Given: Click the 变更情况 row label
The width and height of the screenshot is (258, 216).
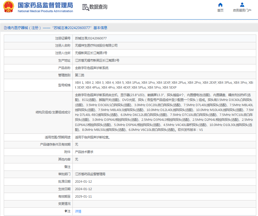Looking at the screenshot, I should tap(64, 204).
